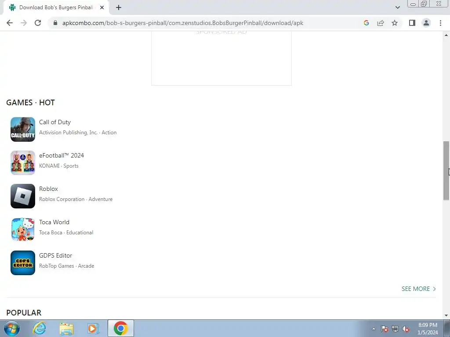The width and height of the screenshot is (450, 337).
Task: Open the eFootball™ 2024 title link
Action: (x=62, y=155)
